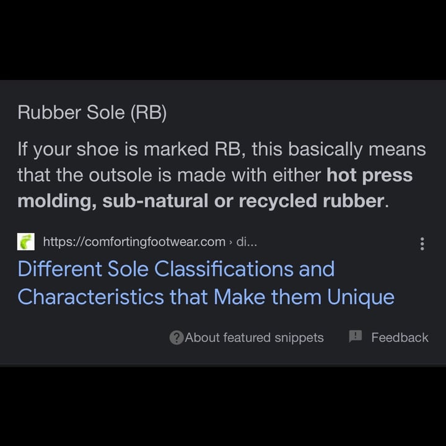Screen dimensions: 446x446
Task: Open About featured snippets info
Action: 254,338
